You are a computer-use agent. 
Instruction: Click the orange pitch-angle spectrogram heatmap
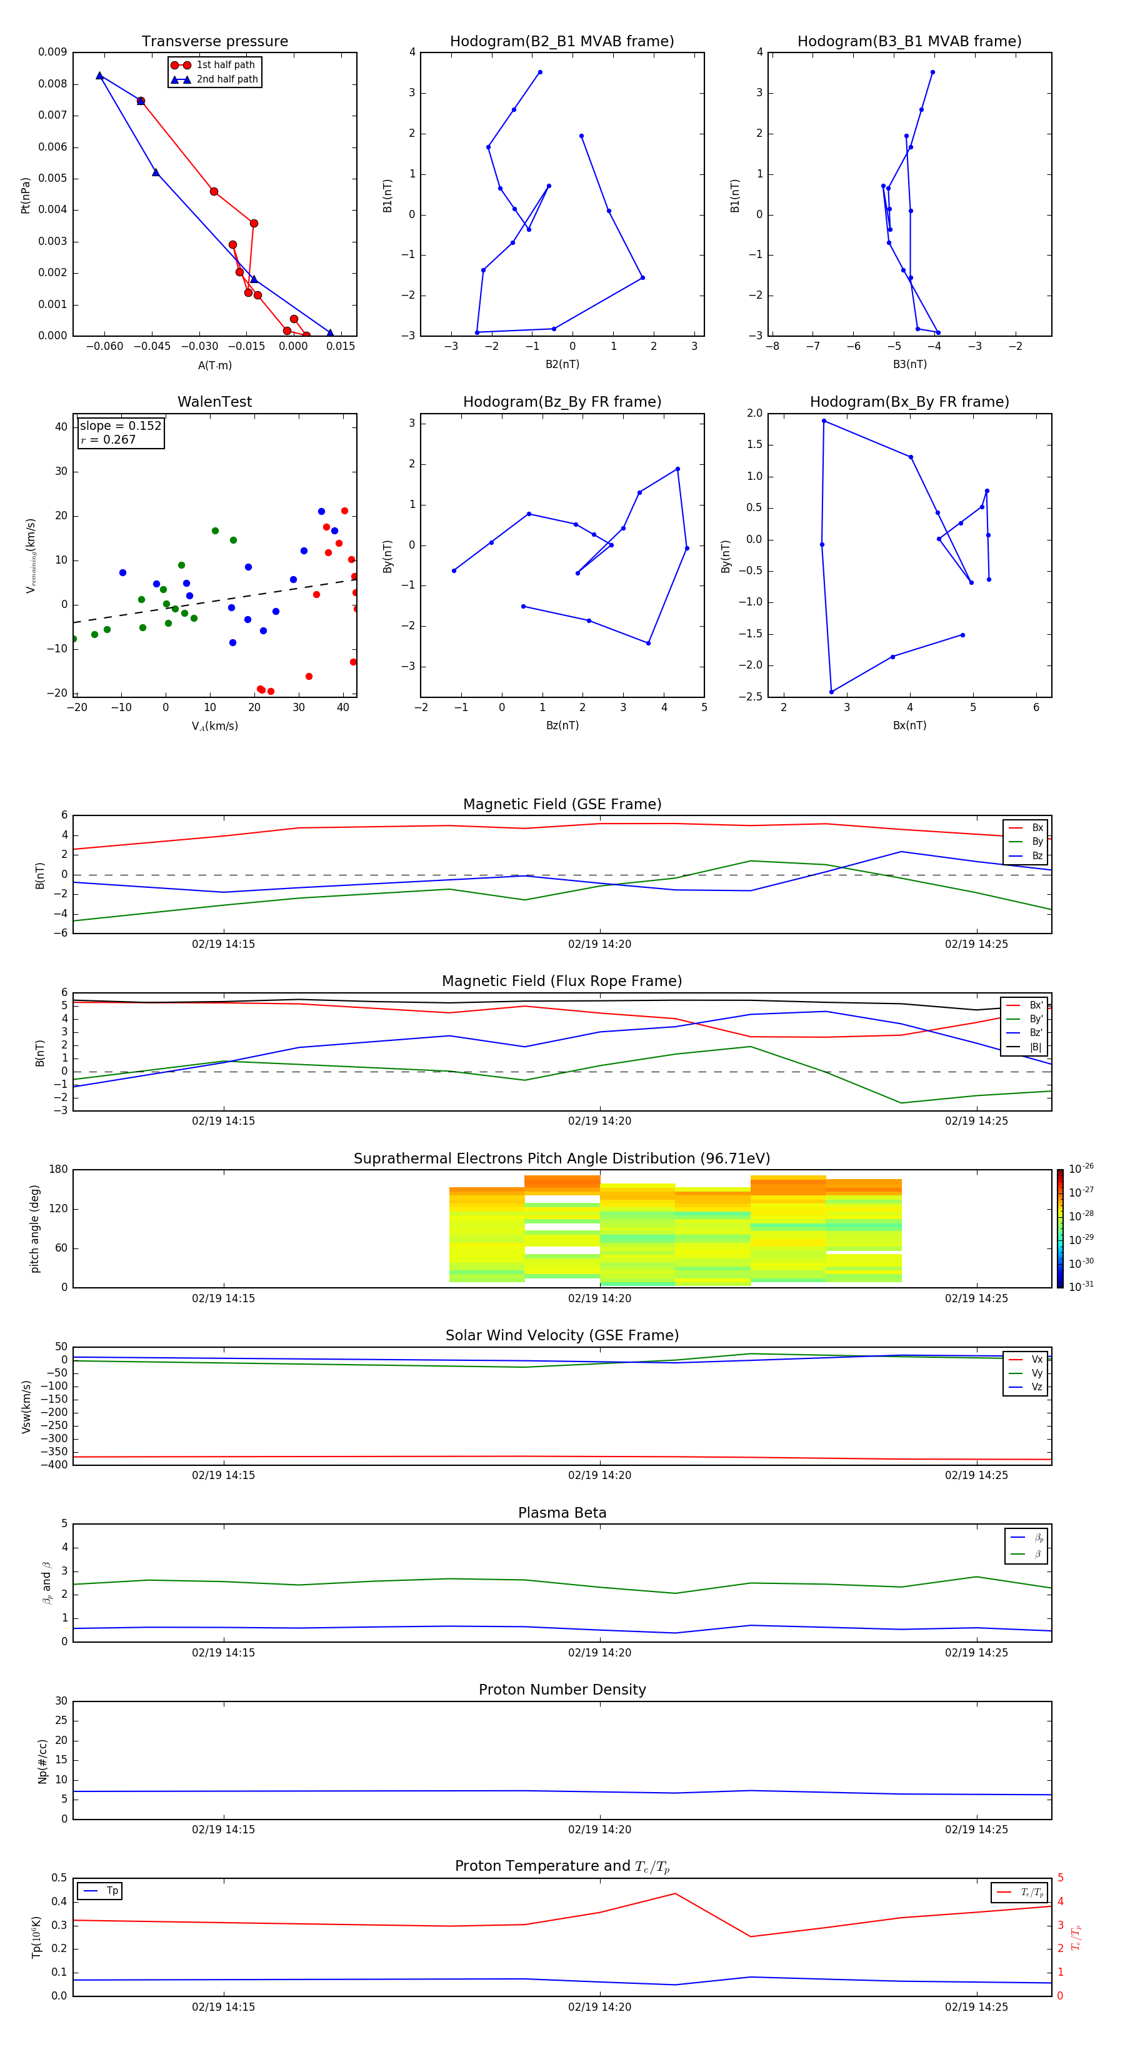point(675,1230)
